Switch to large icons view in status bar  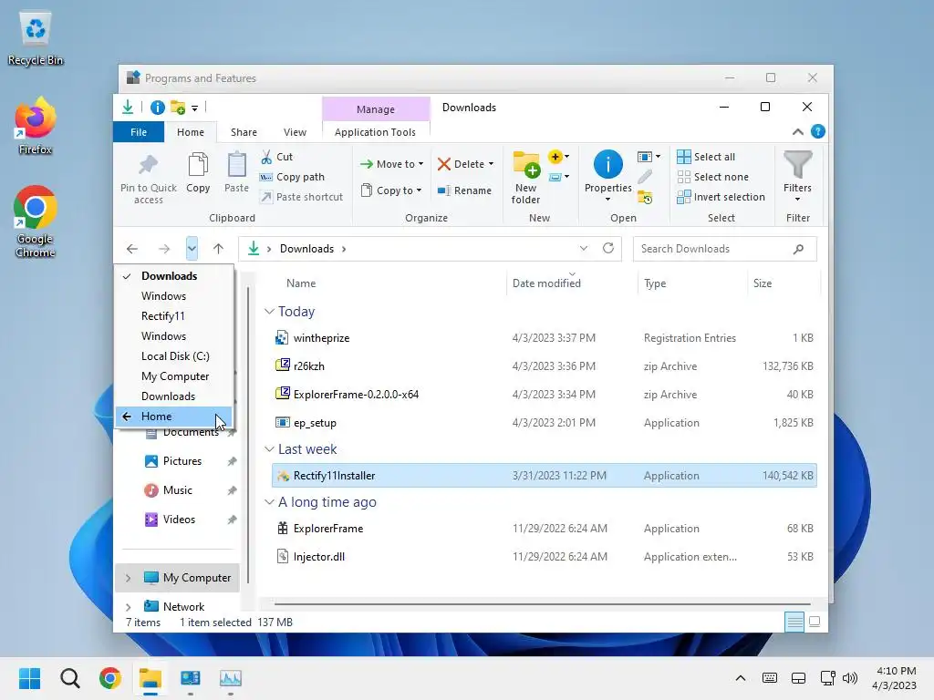point(815,622)
